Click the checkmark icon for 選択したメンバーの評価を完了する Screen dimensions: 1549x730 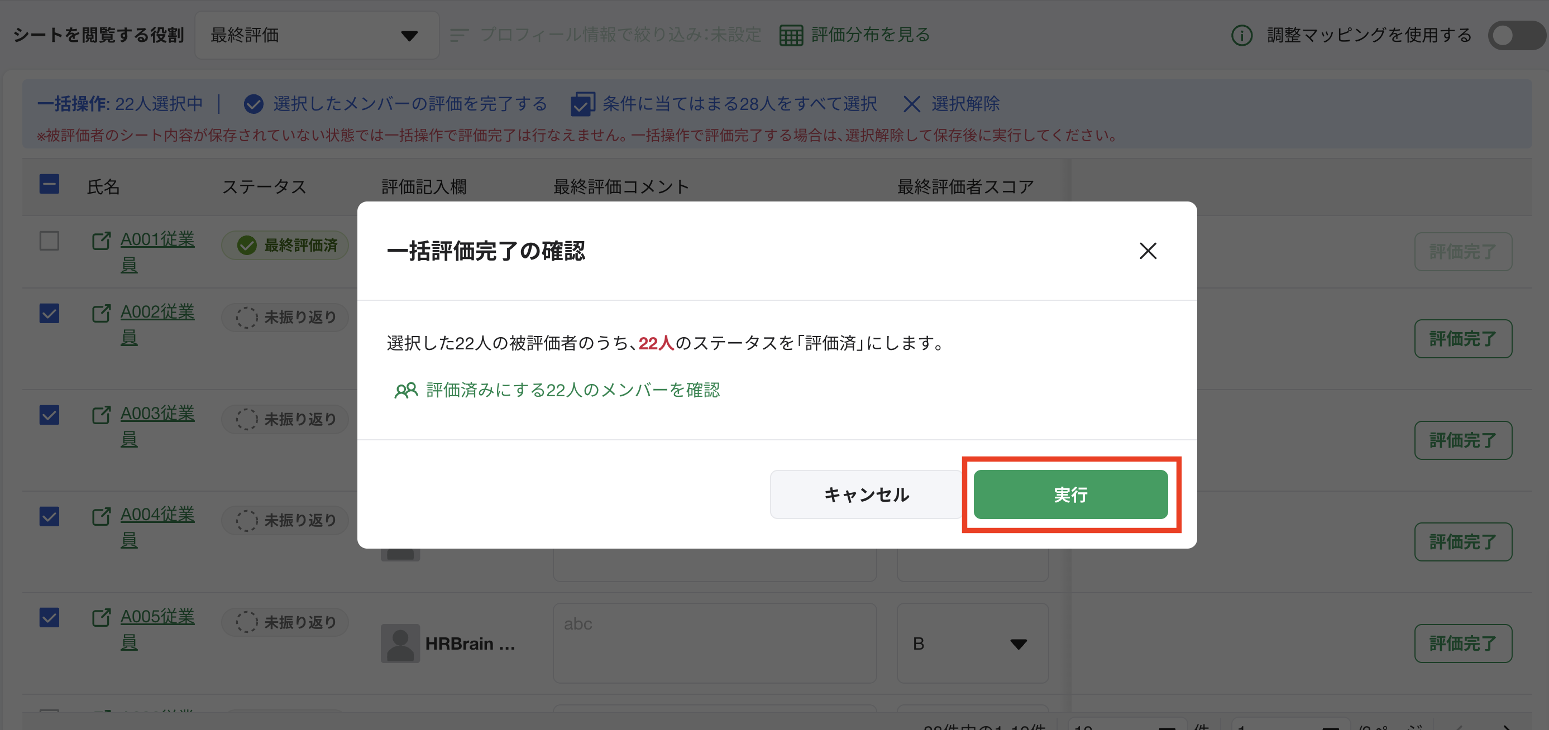pos(253,104)
